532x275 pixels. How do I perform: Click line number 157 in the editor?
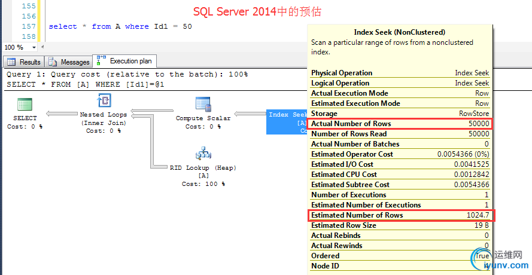[x=29, y=26]
